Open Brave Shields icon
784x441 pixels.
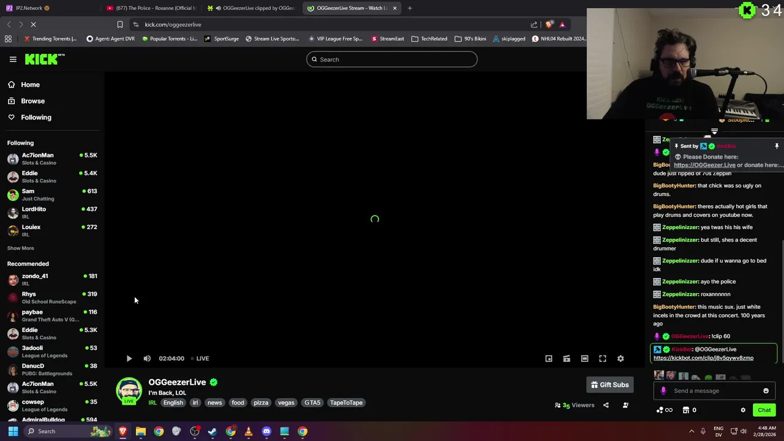(549, 24)
